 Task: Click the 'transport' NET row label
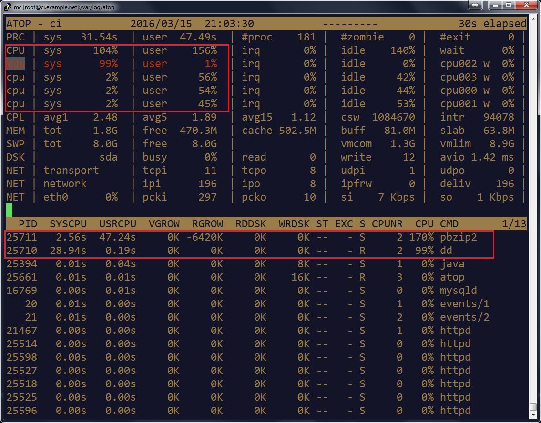(x=71, y=171)
